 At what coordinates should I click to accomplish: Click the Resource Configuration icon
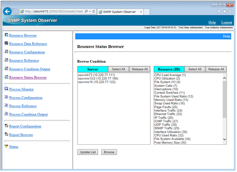(x=6, y=52)
